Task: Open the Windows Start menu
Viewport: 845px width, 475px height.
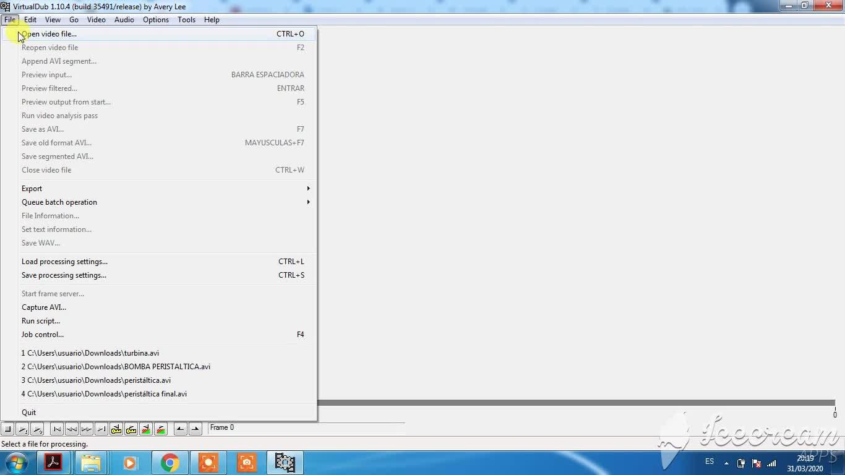Action: coord(15,463)
